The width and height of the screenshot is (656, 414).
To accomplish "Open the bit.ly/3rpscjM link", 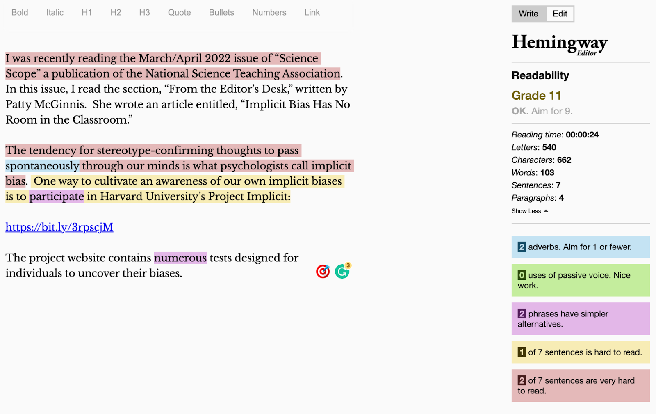I will point(59,227).
